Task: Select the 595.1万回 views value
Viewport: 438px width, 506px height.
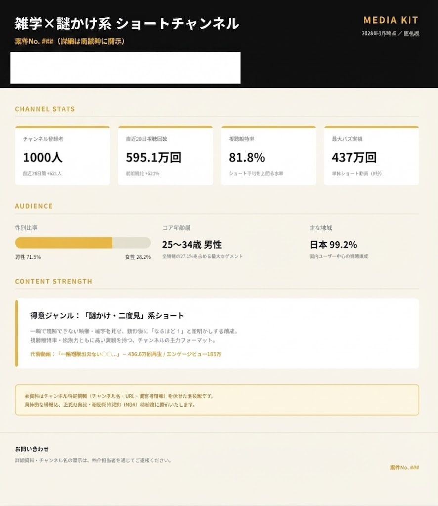Action: point(154,158)
